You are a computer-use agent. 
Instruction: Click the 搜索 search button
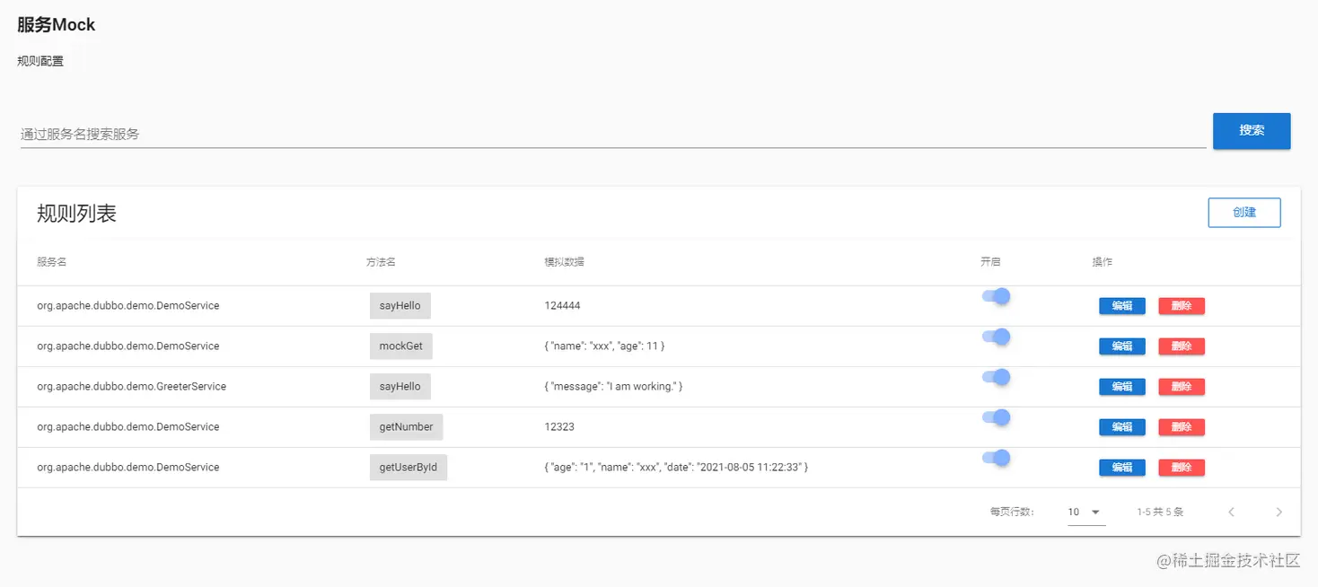(x=1252, y=131)
